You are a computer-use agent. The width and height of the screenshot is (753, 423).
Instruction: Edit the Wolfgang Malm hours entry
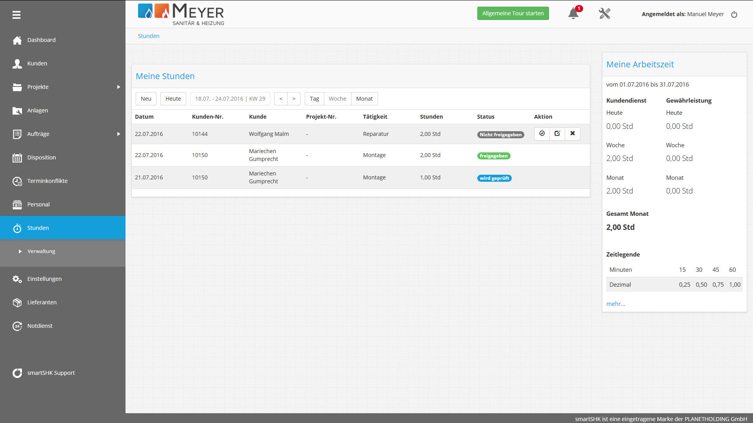click(x=557, y=134)
